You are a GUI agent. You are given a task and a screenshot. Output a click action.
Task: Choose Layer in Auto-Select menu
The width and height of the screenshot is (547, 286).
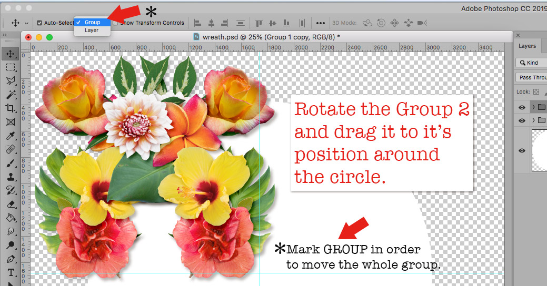click(92, 30)
